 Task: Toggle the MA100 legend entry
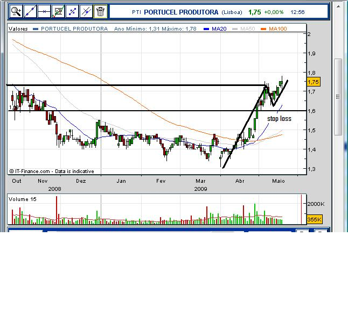coord(274,29)
